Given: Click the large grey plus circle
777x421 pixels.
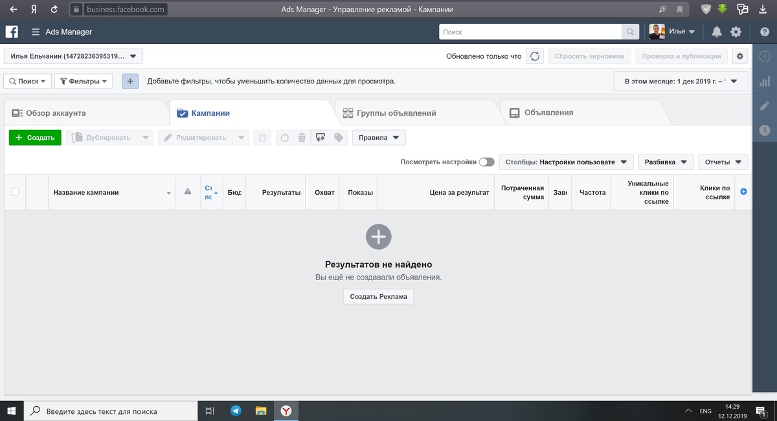Looking at the screenshot, I should coord(378,237).
